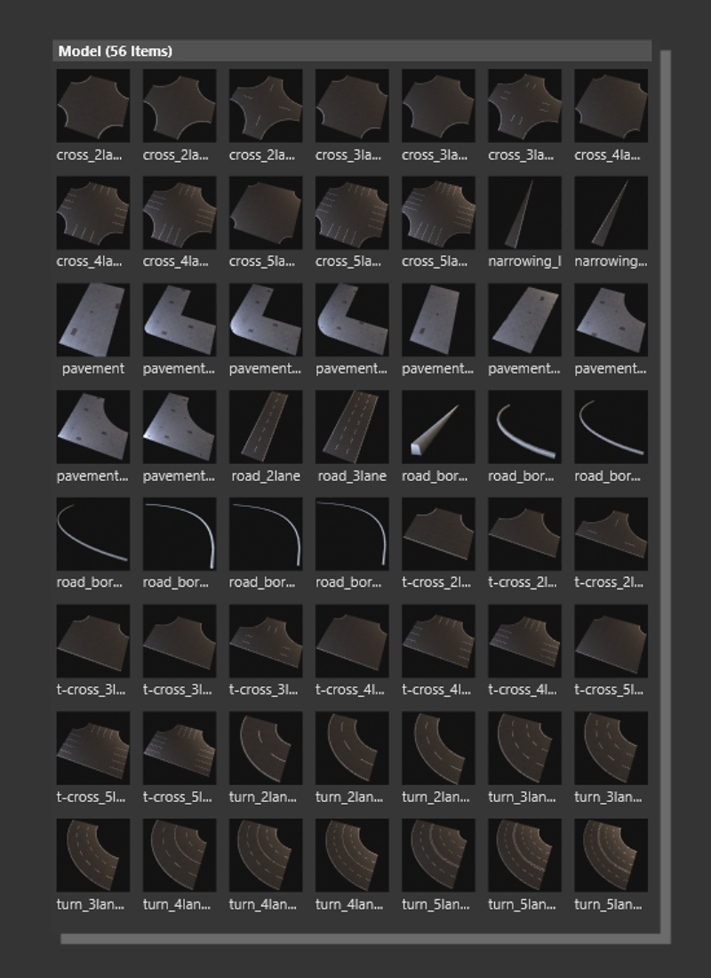711x978 pixels.
Task: Select the t-cross_4l model without lane markings
Action: [x=352, y=641]
